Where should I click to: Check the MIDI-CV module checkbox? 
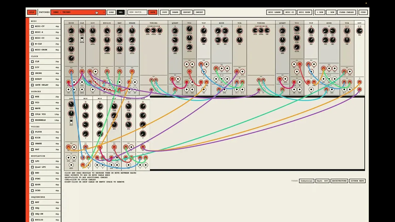coord(32,27)
